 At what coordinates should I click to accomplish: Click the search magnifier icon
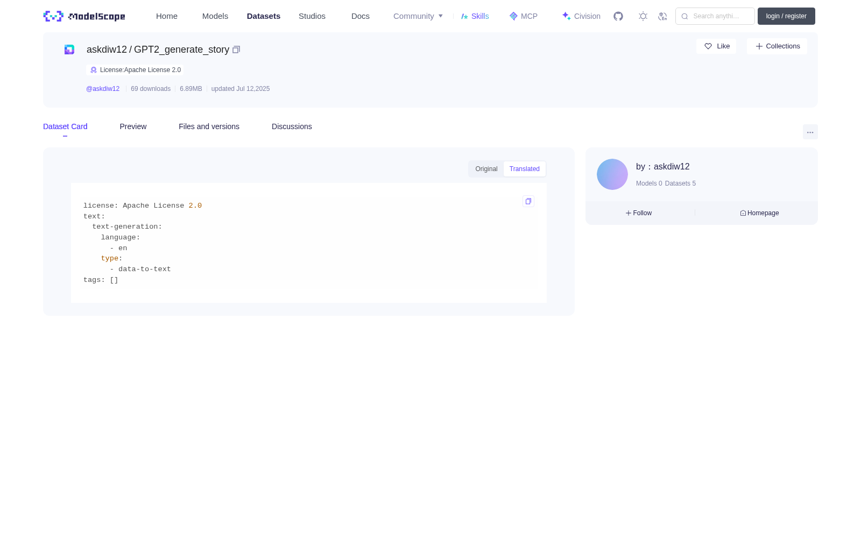click(684, 16)
